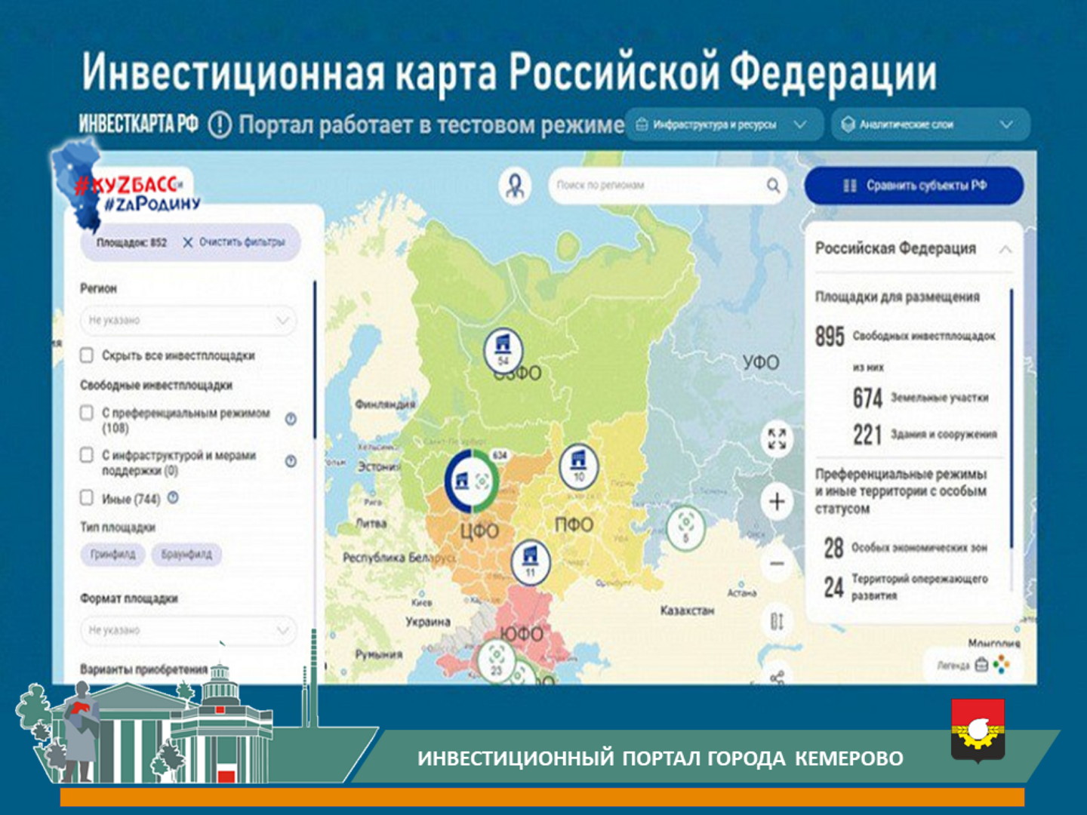Click 674 Земельные участки
Image resolution: width=1087 pixels, height=815 pixels.
pyautogui.click(x=920, y=398)
